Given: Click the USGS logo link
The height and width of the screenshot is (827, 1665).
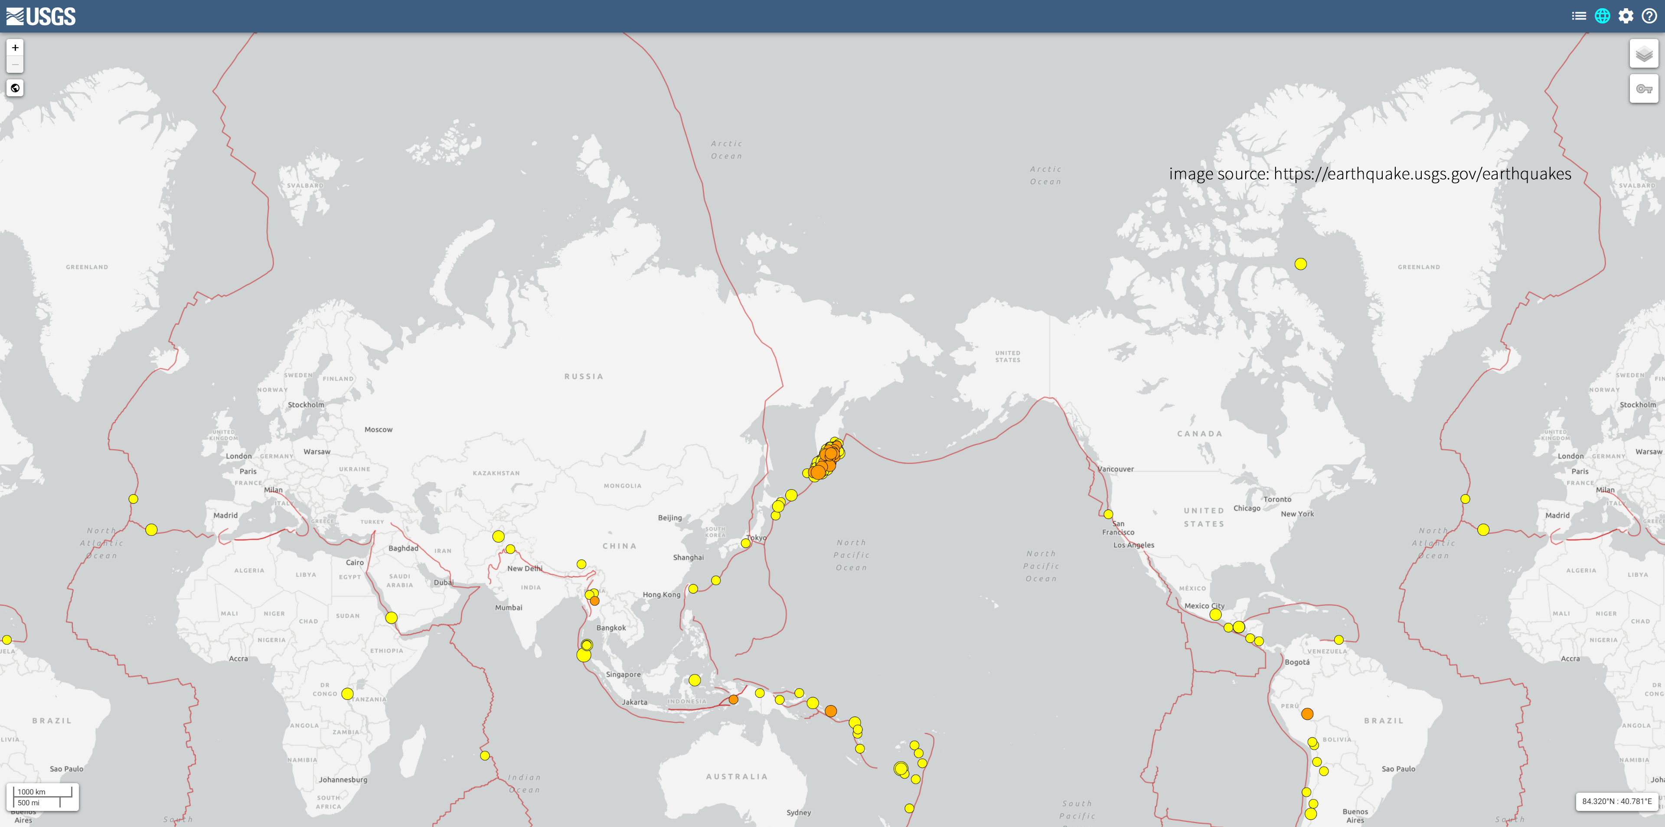Looking at the screenshot, I should (41, 16).
